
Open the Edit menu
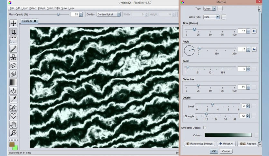pyautogui.click(x=18, y=8)
